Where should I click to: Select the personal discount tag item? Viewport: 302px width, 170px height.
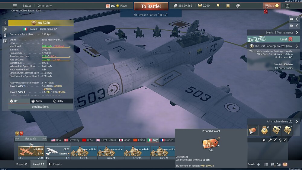click(252, 130)
